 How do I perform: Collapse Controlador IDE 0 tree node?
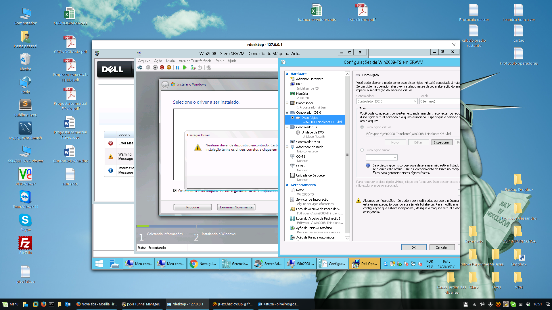tap(287, 113)
